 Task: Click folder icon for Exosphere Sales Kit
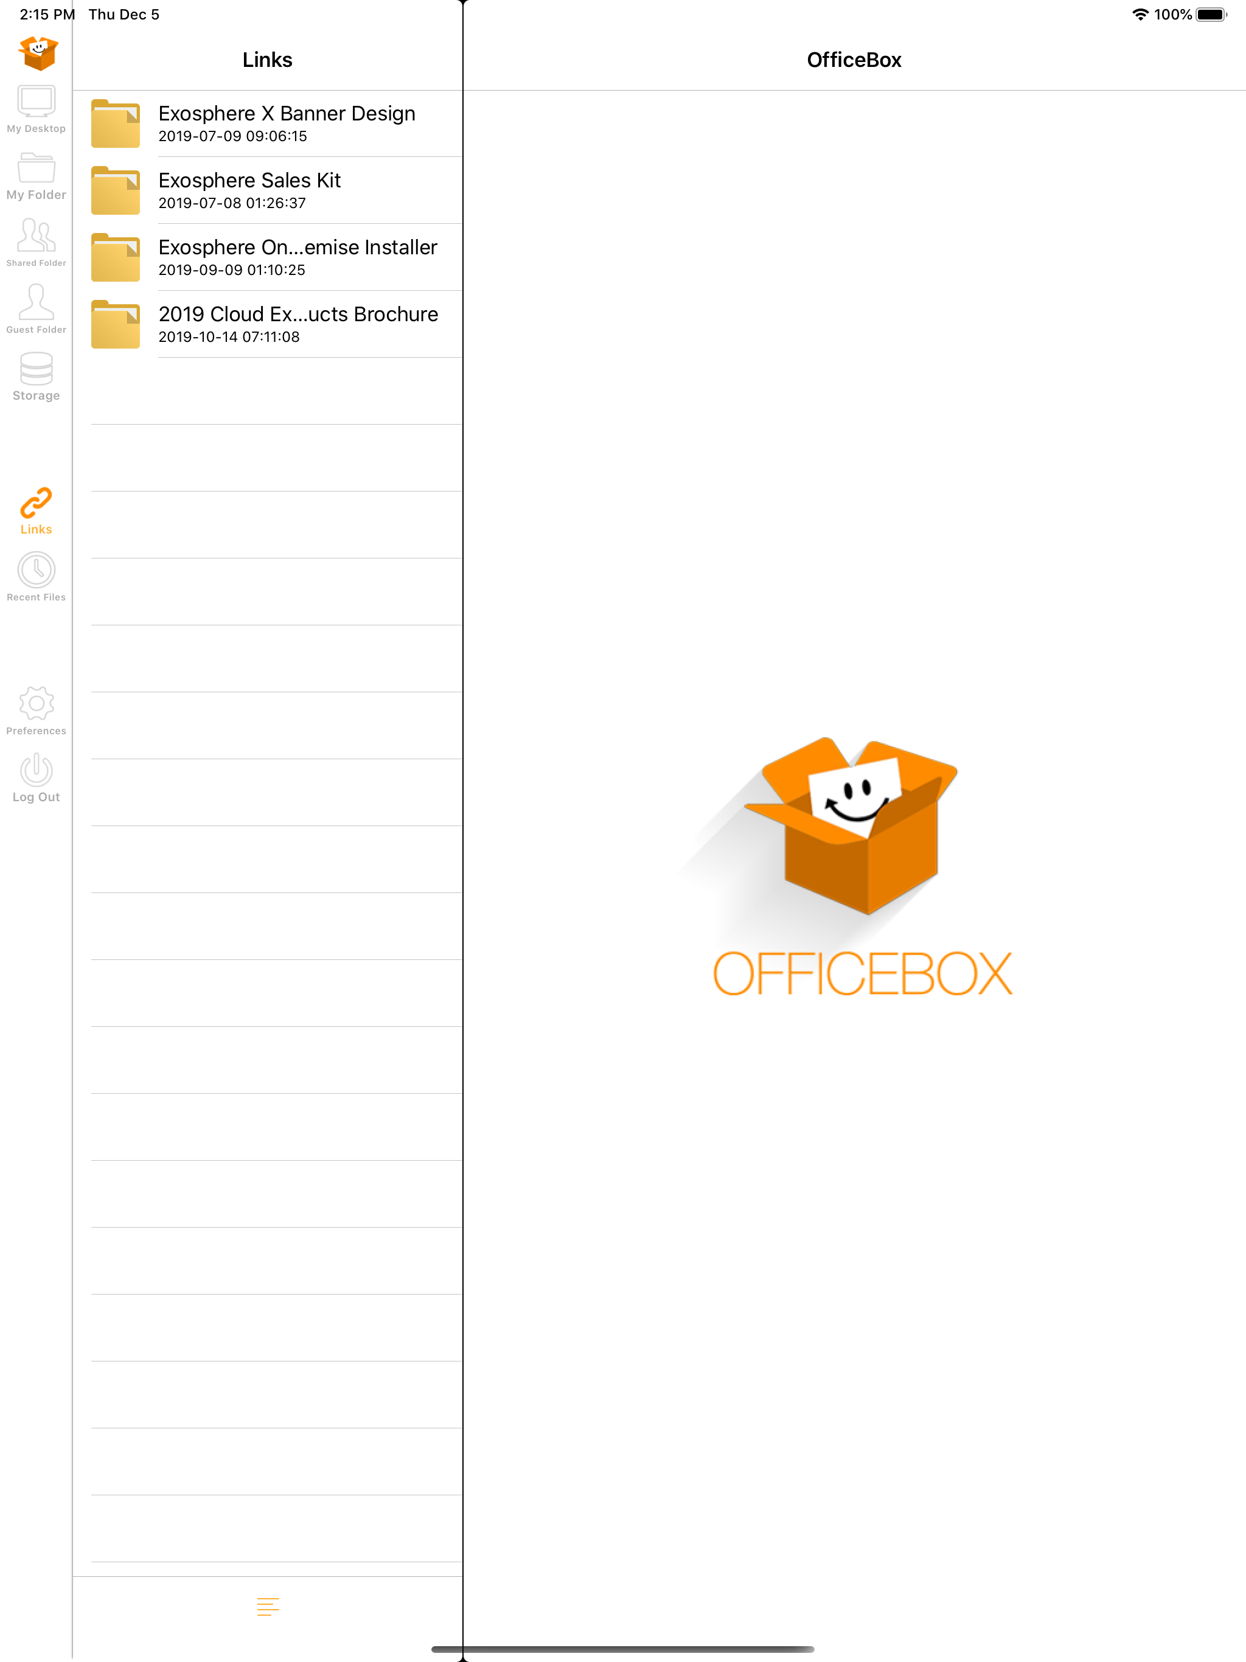116,190
